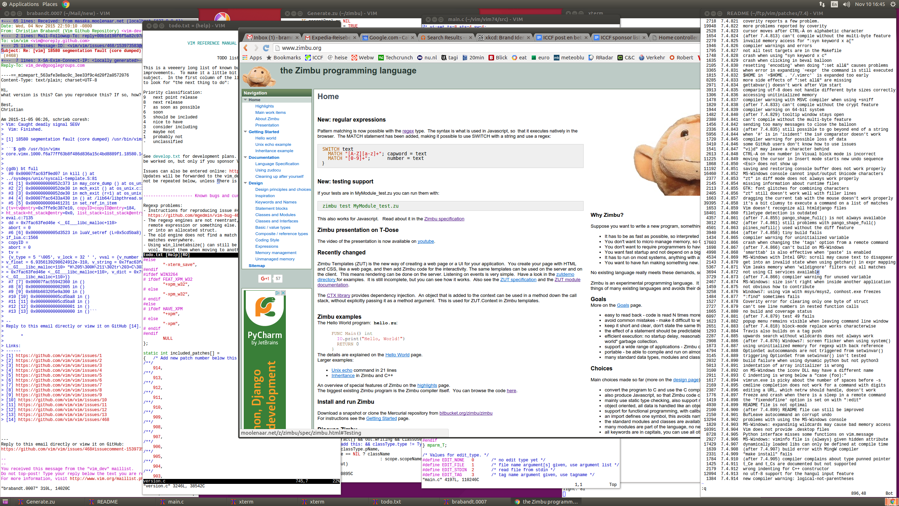This screenshot has width=899, height=506.
Task: Collapse the Documentation navigation section
Action: 245,157
